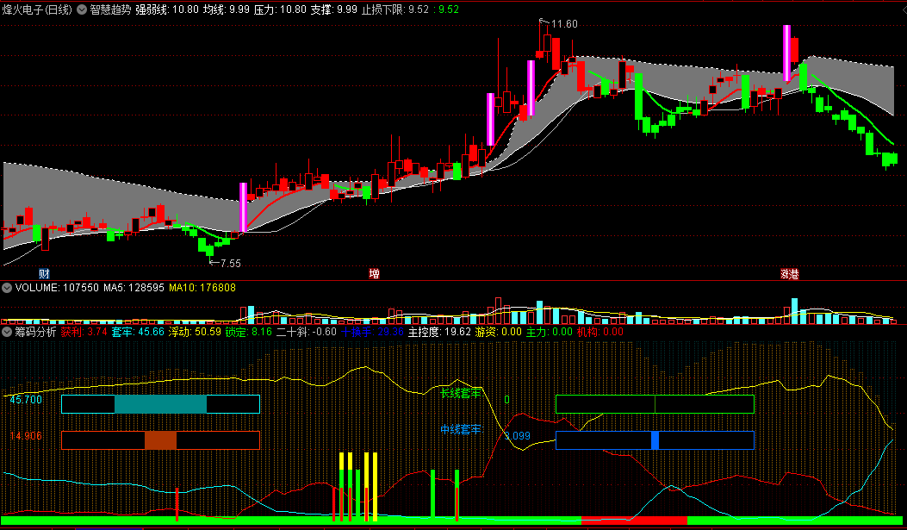Select the 智慧趋势 indicator name
Screen dimensions: 907x530
click(110, 9)
